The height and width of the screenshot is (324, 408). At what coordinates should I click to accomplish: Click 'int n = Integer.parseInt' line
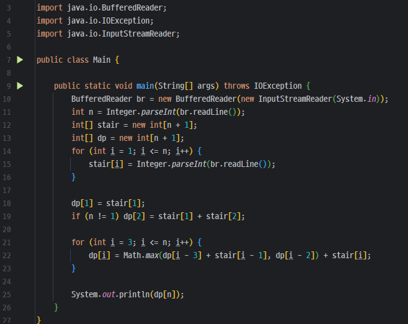[158, 112]
